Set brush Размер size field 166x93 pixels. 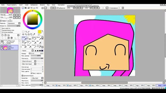37,53
